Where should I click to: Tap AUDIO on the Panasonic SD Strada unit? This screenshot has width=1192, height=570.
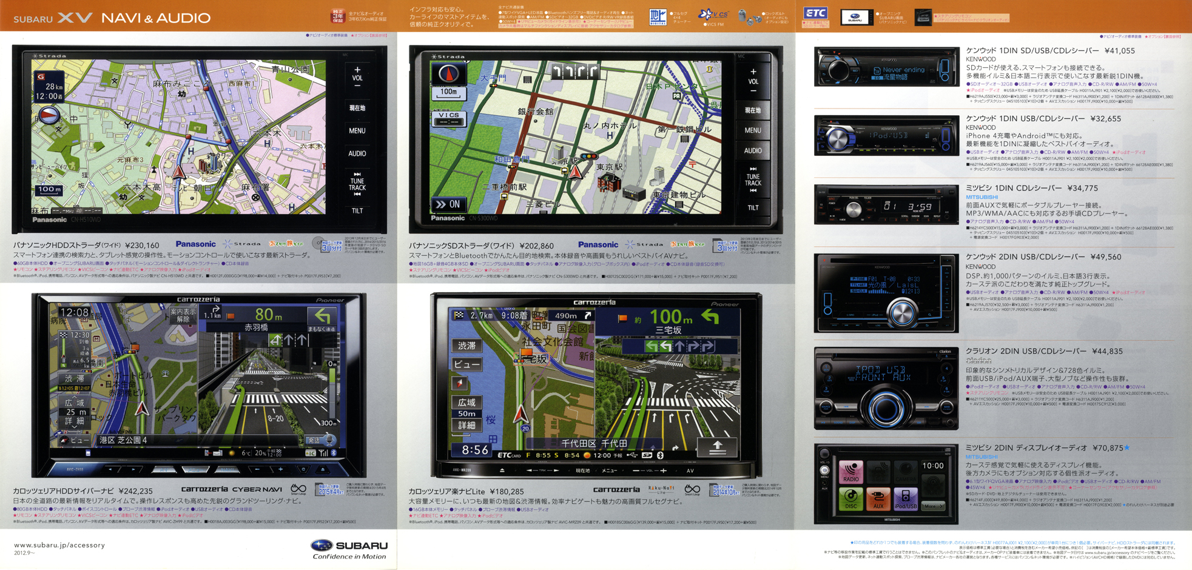click(x=753, y=150)
